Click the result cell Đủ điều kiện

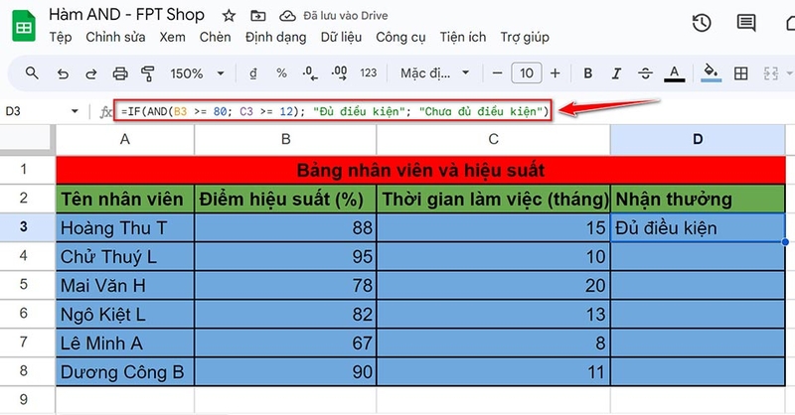[698, 228]
